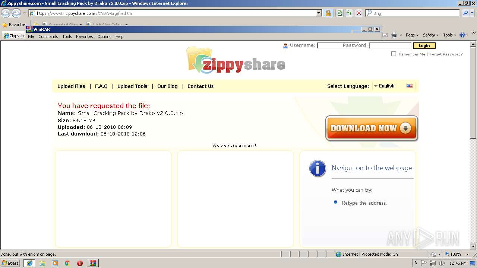Open WinRAR Favorites menu

(85, 36)
